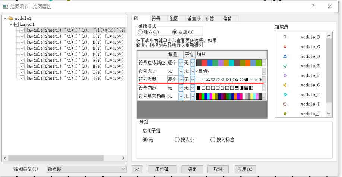The height and width of the screenshot is (177, 342).
Task: Select module_I hexagon symbol in group members
Action: 285,104
